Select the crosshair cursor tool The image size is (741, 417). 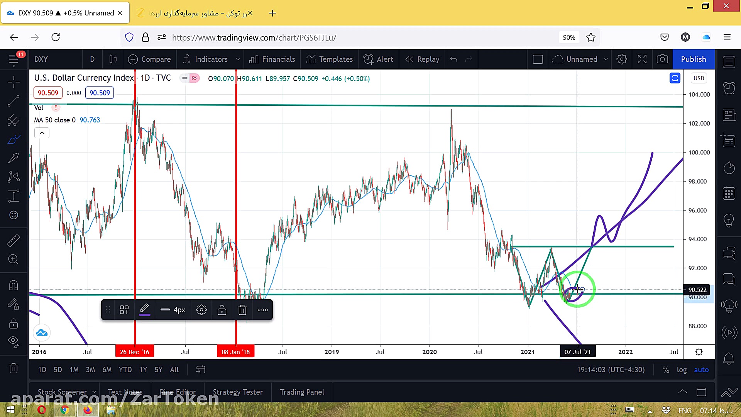click(x=14, y=82)
